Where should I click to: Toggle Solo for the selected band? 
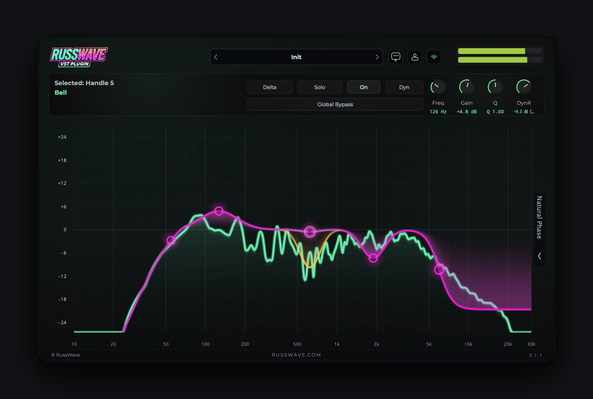point(319,87)
